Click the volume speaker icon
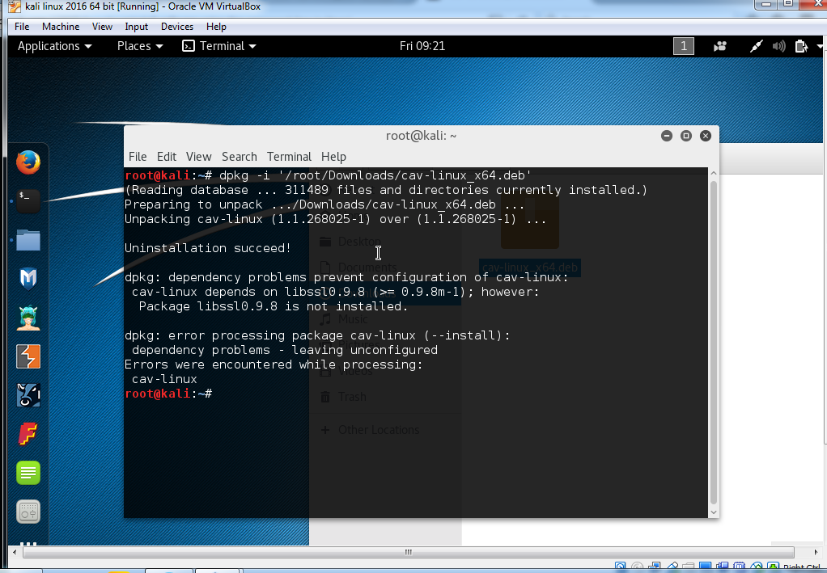The height and width of the screenshot is (573, 827). click(778, 46)
